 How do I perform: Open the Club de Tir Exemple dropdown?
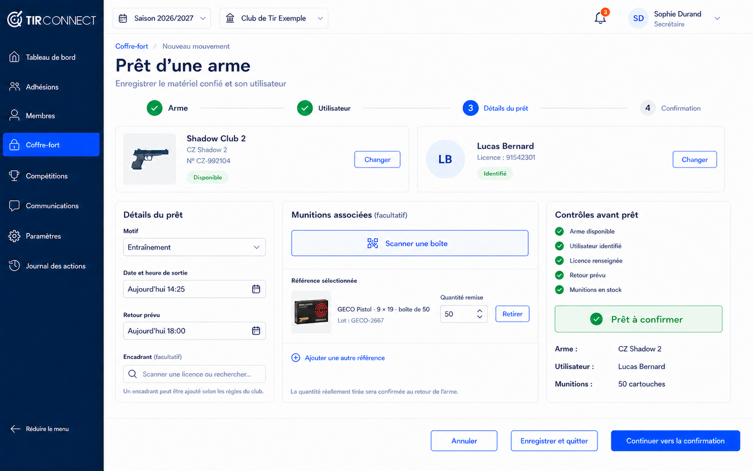(274, 18)
